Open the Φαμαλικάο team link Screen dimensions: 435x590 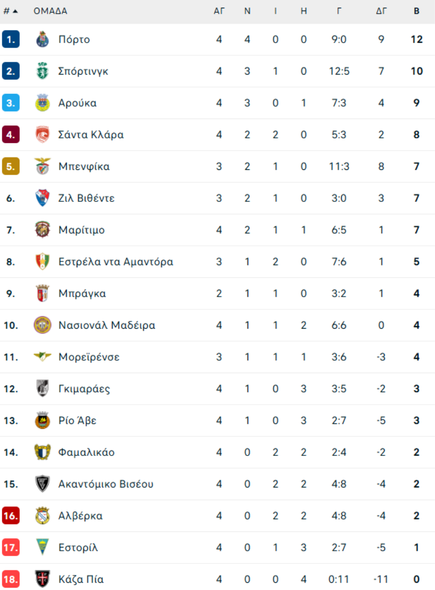(87, 453)
